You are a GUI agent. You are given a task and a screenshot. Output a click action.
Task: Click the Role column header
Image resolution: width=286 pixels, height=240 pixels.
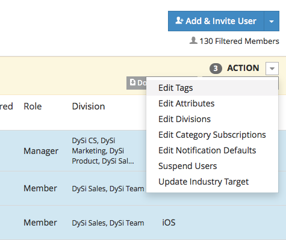(x=33, y=106)
